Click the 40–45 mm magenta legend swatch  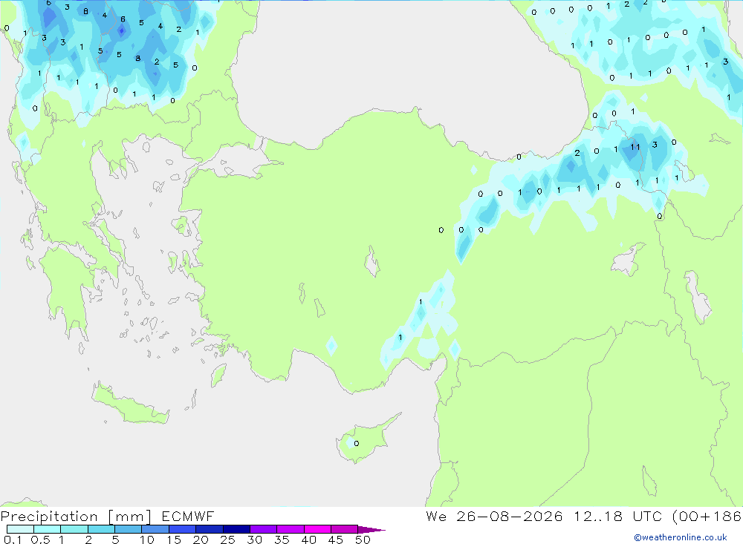pos(317,529)
